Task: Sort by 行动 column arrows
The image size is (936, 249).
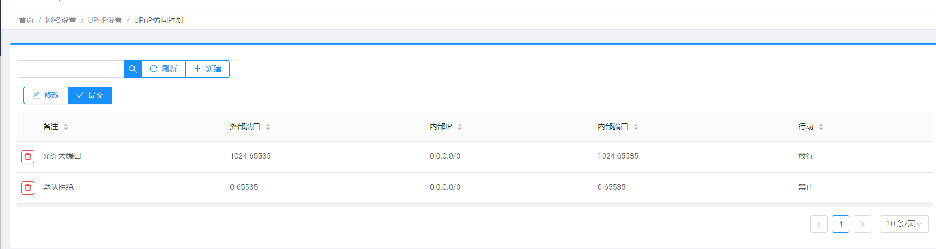Action: (x=821, y=127)
